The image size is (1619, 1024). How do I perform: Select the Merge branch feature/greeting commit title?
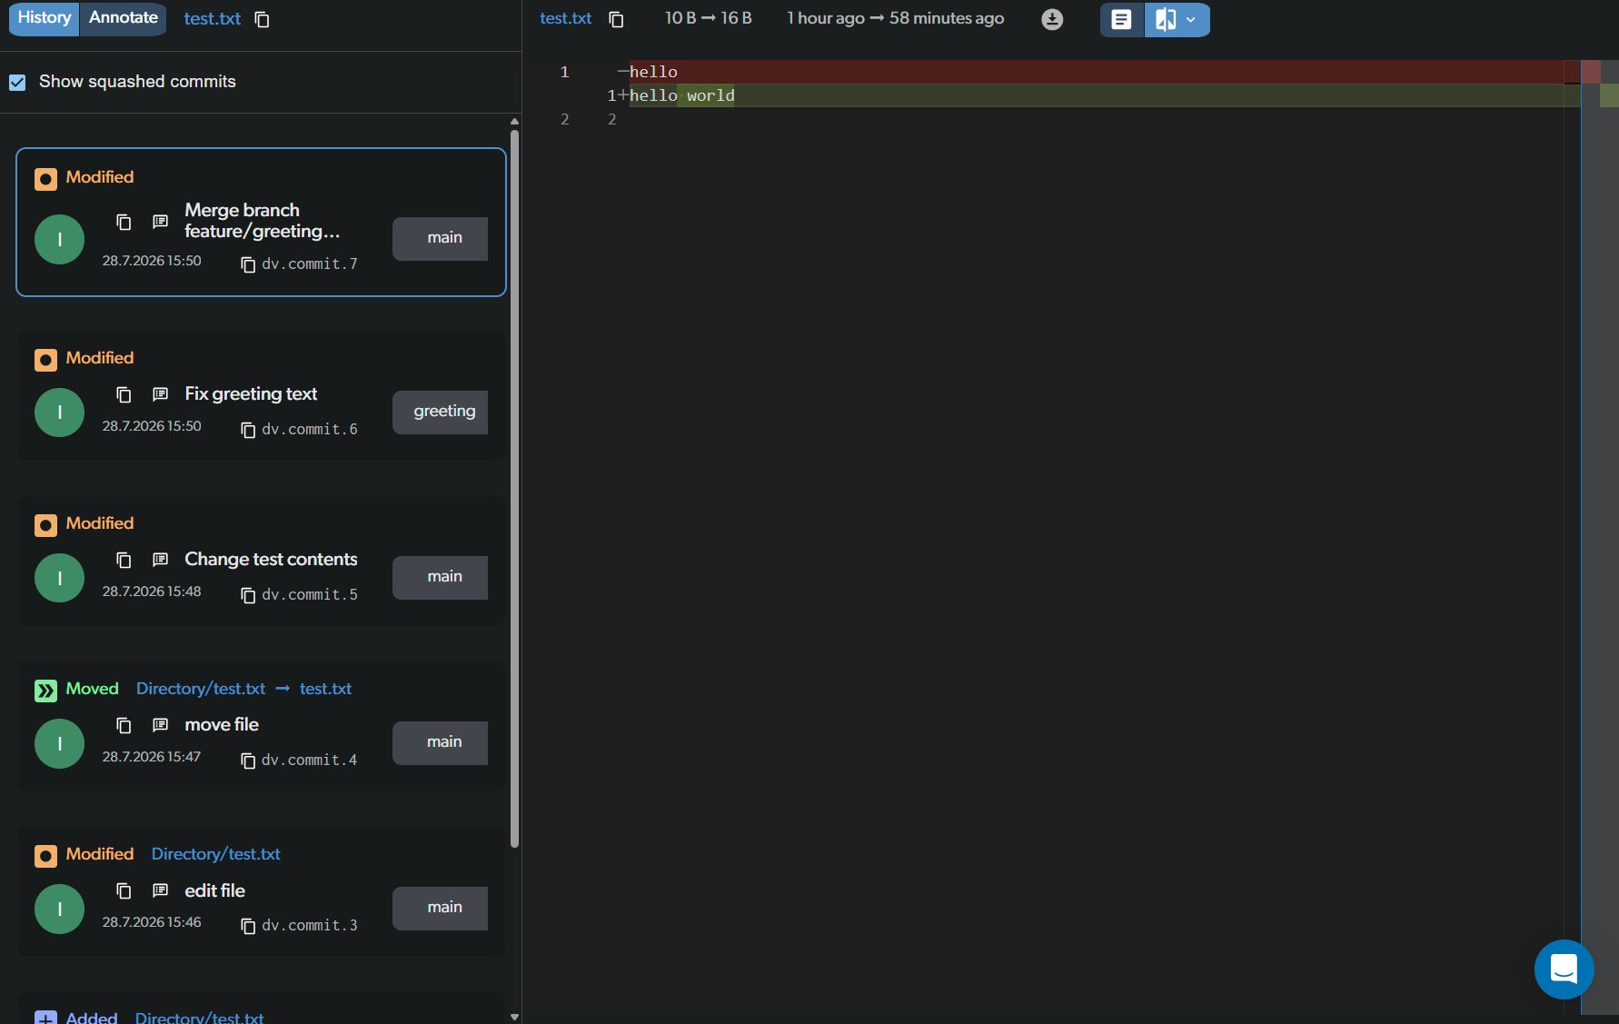pyautogui.click(x=263, y=221)
